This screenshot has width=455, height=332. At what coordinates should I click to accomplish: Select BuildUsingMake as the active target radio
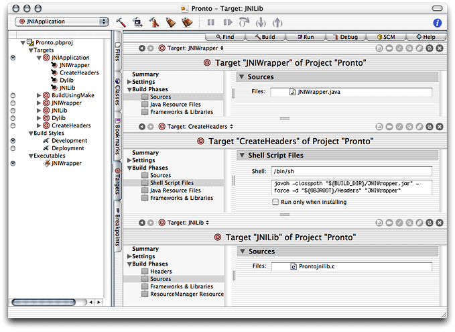point(13,95)
